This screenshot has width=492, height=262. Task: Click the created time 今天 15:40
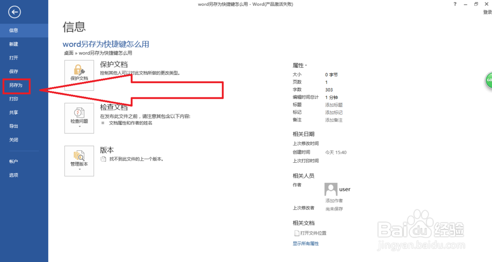pos(336,152)
